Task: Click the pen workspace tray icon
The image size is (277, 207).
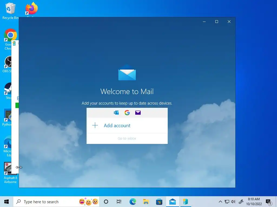Action: (241, 202)
